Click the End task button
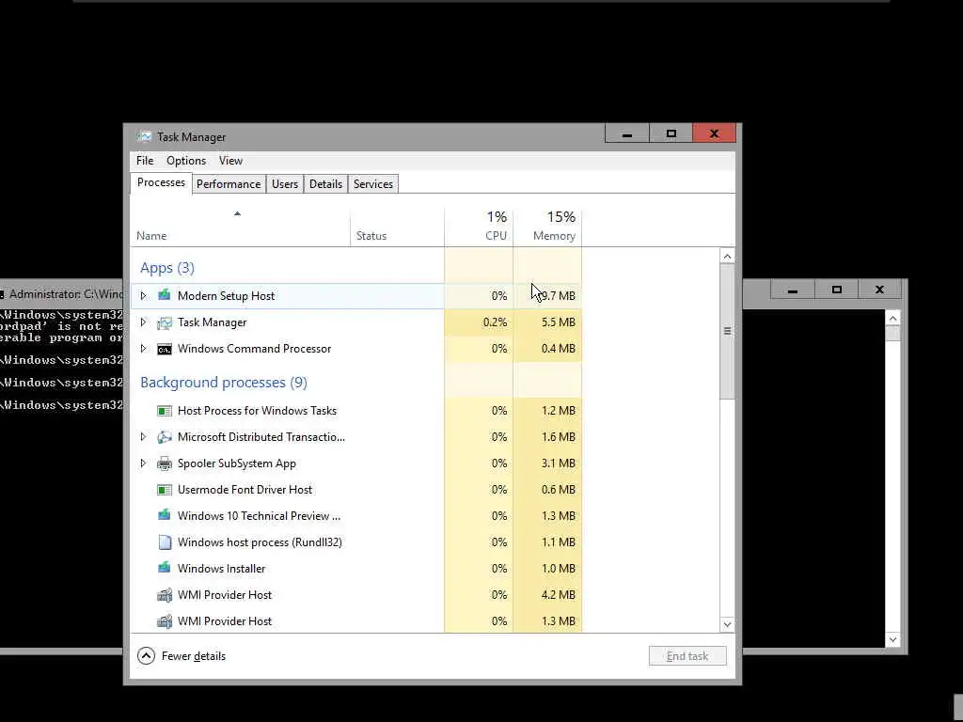The width and height of the screenshot is (963, 722). tap(687, 655)
